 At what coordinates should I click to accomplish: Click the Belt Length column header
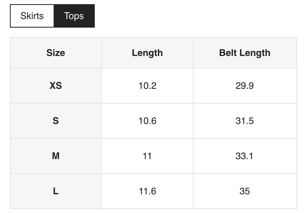[245, 53]
